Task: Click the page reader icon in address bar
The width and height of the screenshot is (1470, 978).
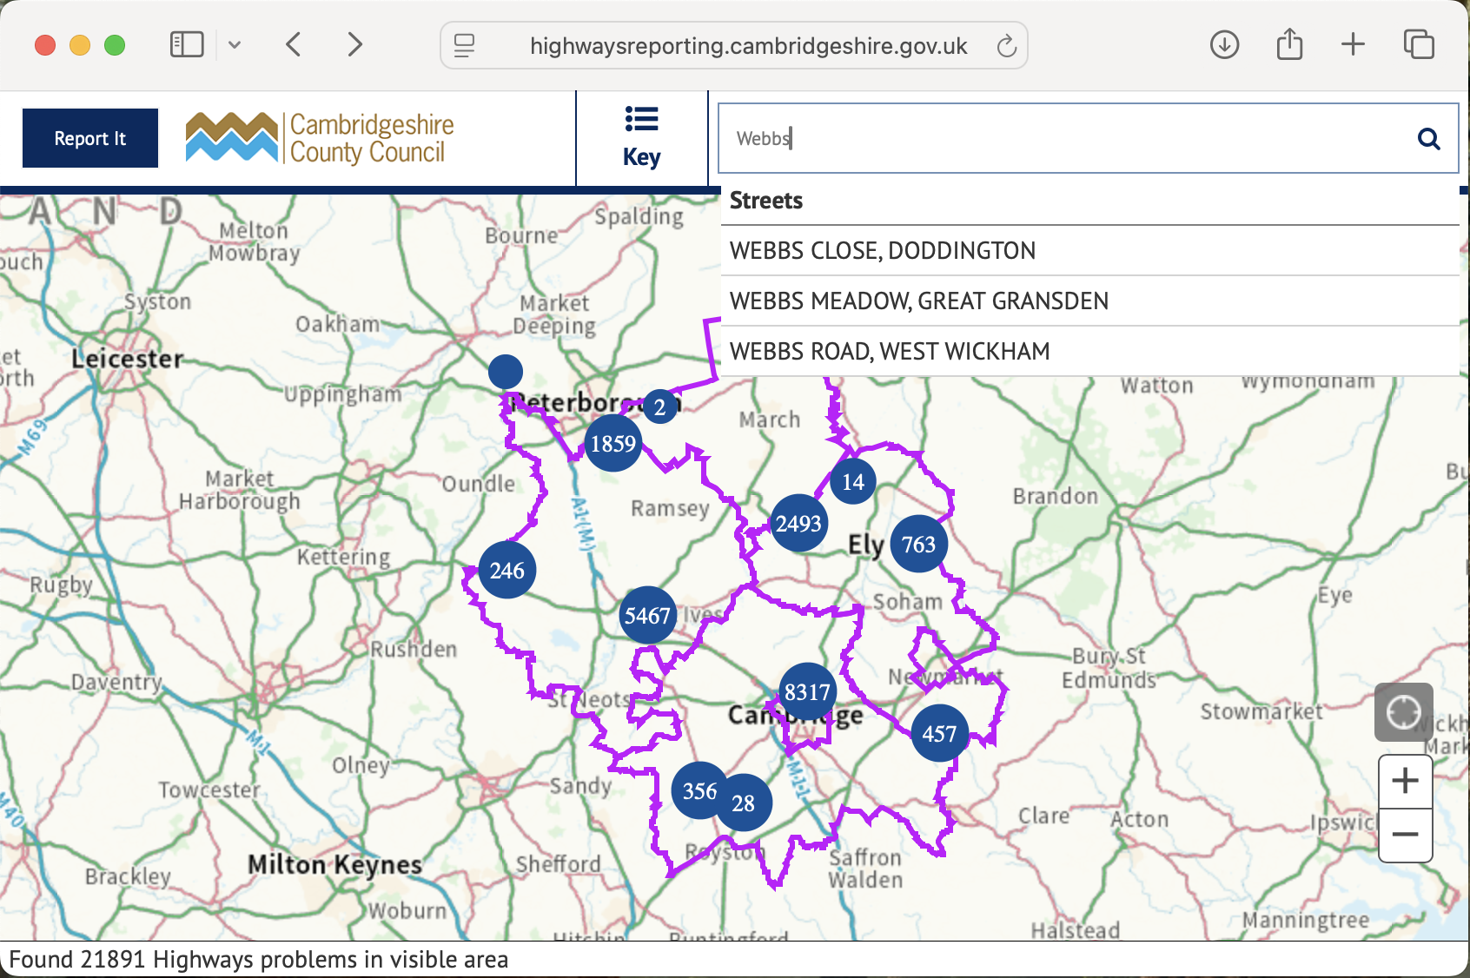Action: (x=465, y=45)
